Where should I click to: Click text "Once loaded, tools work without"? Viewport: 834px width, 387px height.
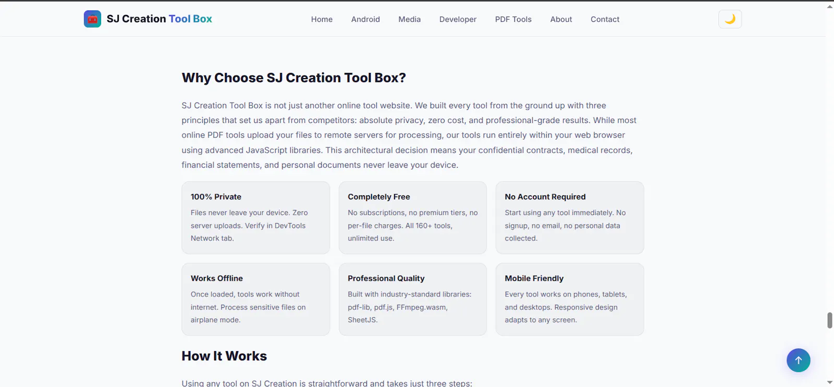(x=245, y=294)
